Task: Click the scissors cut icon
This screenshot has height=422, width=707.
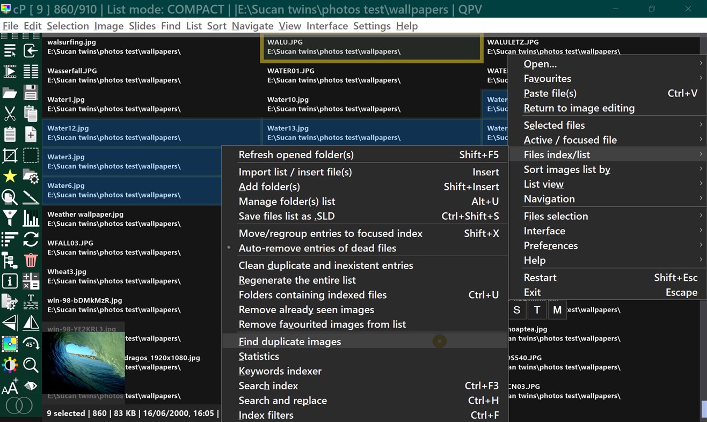Action: pyautogui.click(x=10, y=113)
